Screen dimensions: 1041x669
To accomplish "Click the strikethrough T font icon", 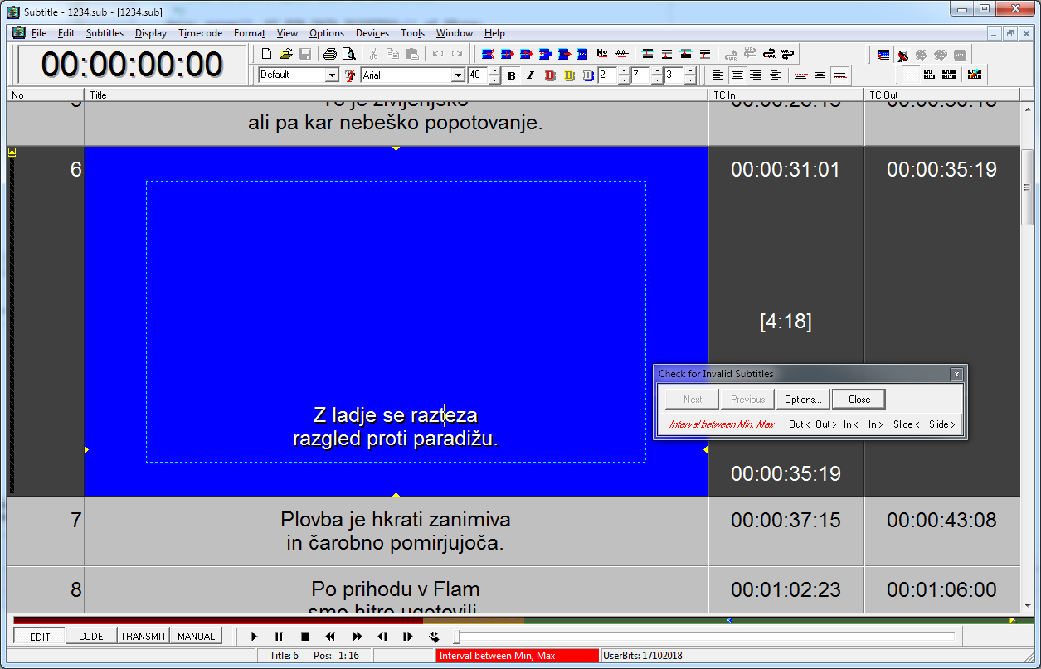I will [x=350, y=75].
